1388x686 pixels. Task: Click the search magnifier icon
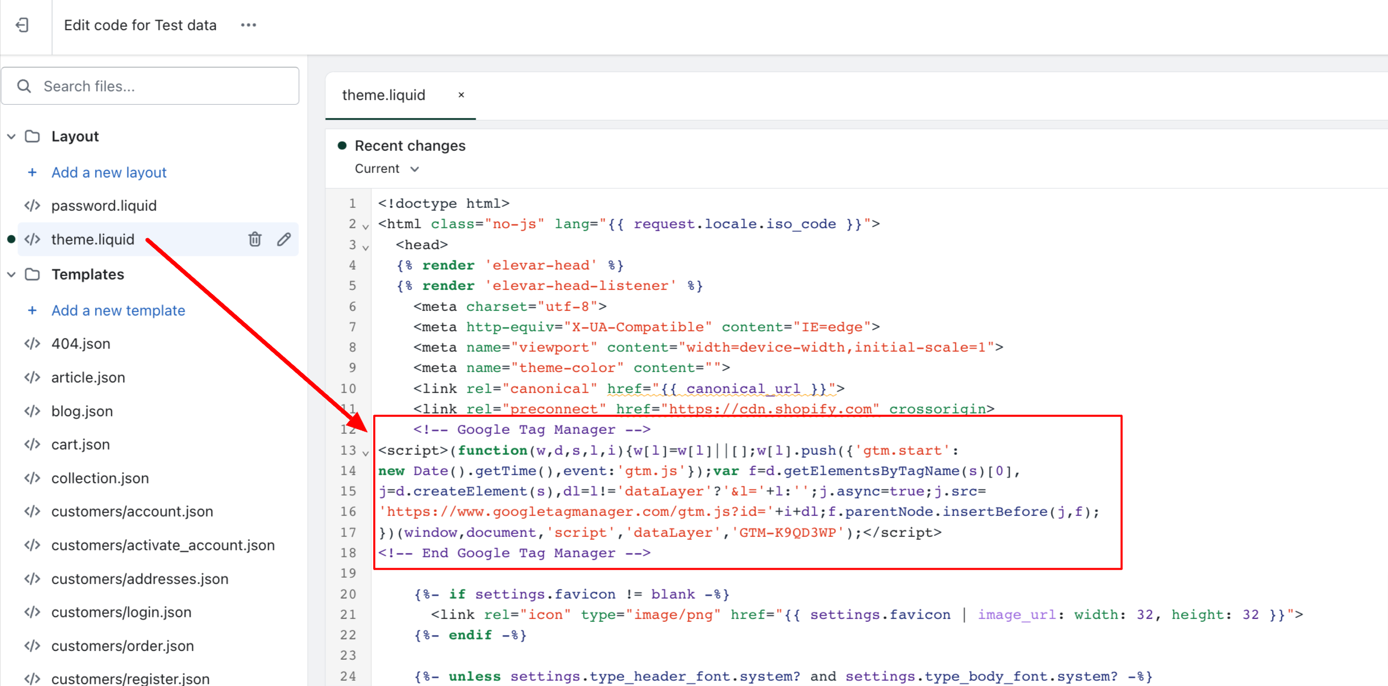[24, 86]
